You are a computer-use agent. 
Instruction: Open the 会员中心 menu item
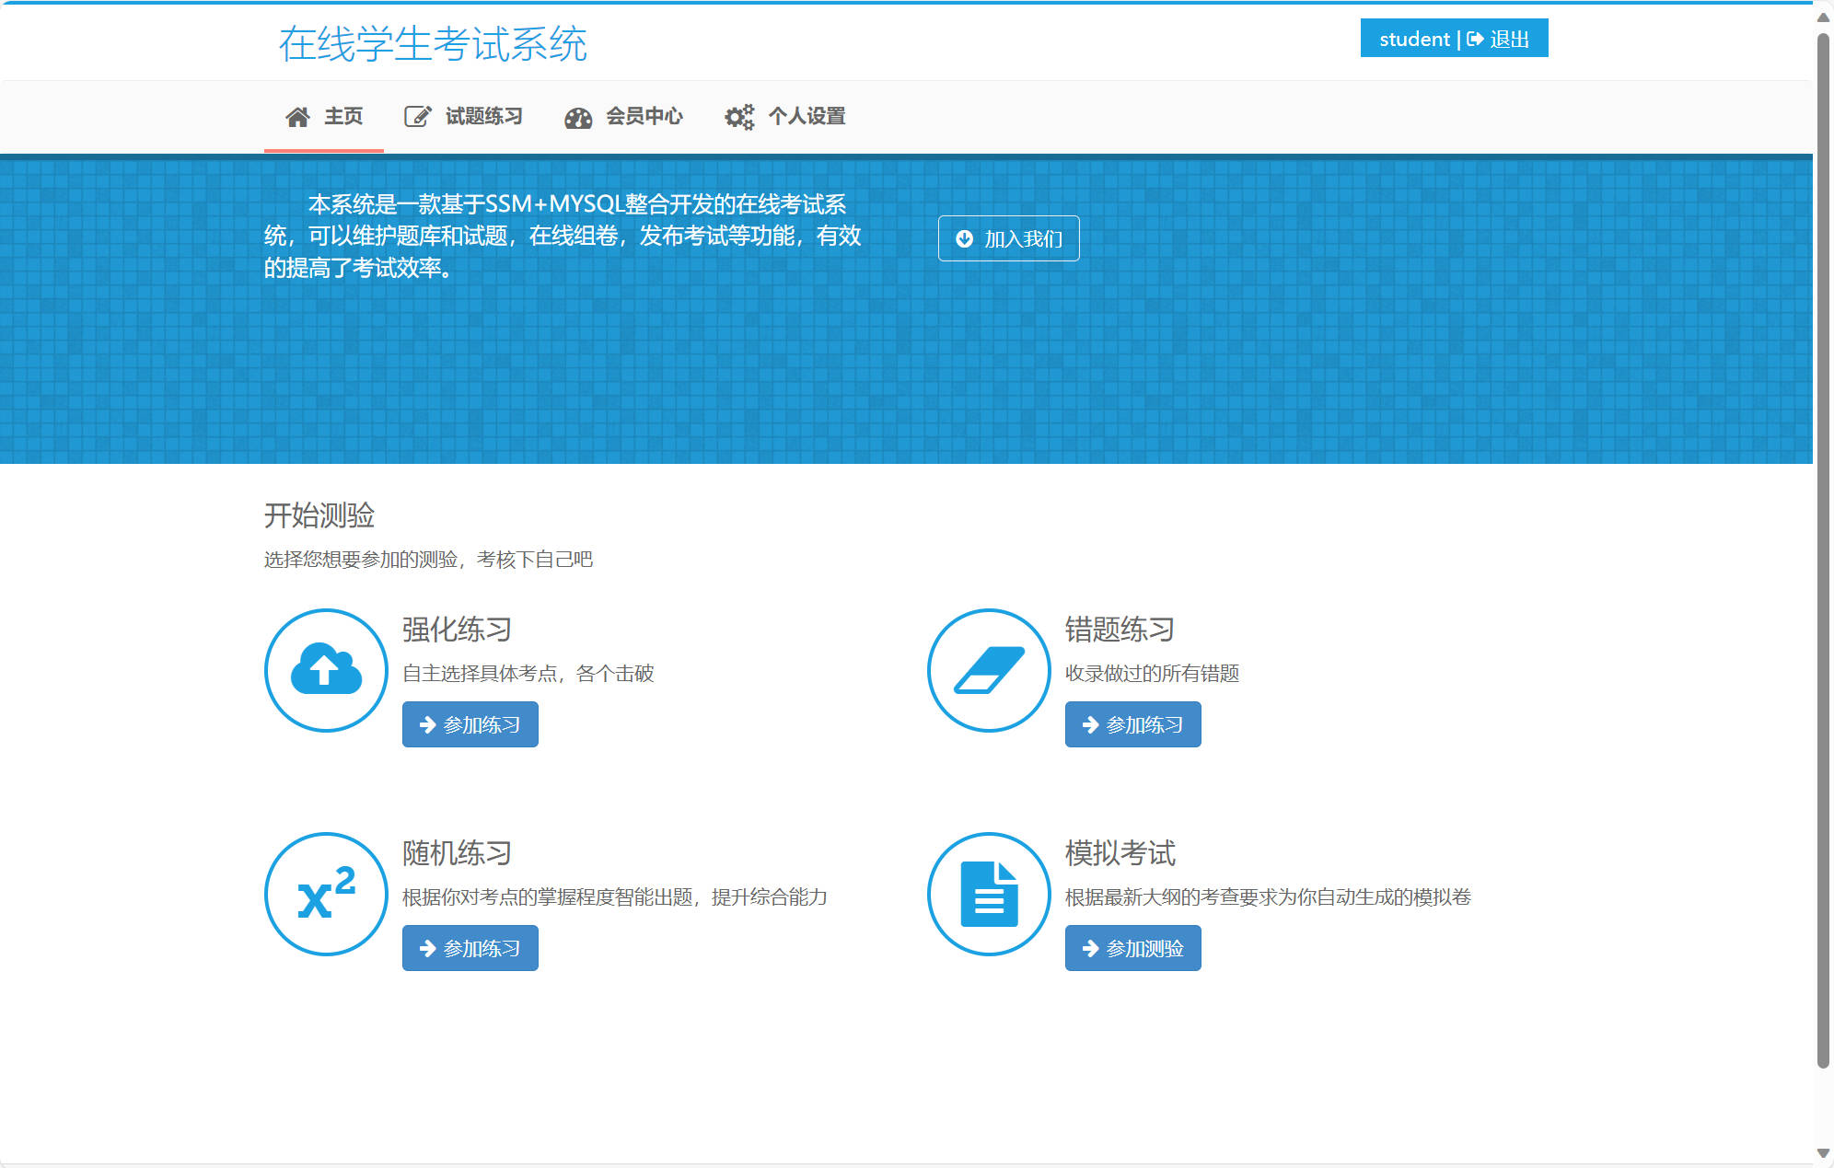pyautogui.click(x=644, y=117)
